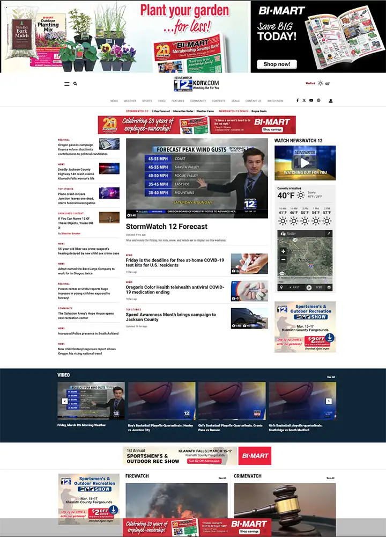Open the Color Health telehealth antiviral story

click(175, 290)
